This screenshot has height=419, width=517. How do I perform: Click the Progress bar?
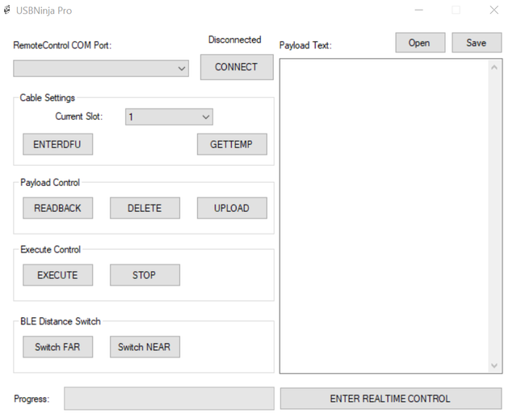pos(169,399)
